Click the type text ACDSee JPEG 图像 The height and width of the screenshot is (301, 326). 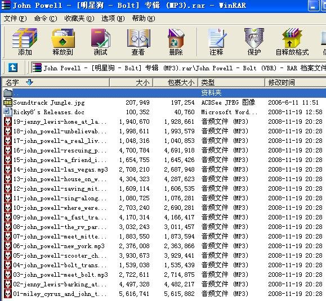click(x=228, y=102)
